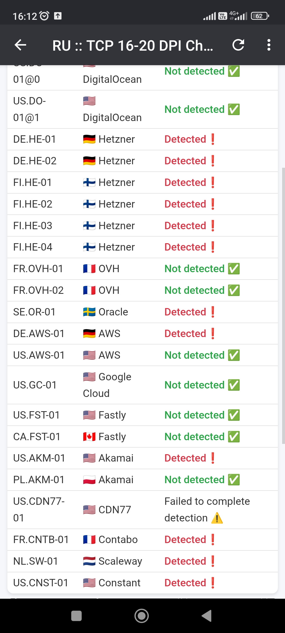Tap the alarm icon in the status bar
The height and width of the screenshot is (633, 285).
44,16
